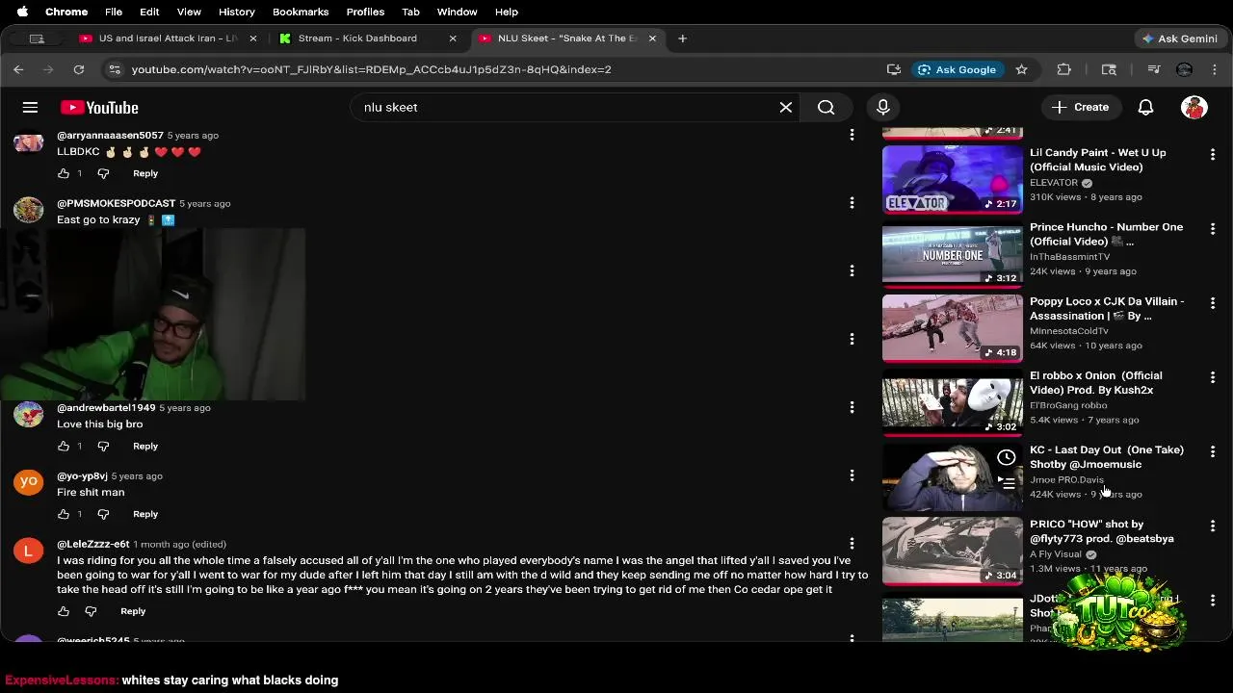Open the install/cast icon in address bar
Viewport: 1233px width, 693px height.
(x=894, y=69)
